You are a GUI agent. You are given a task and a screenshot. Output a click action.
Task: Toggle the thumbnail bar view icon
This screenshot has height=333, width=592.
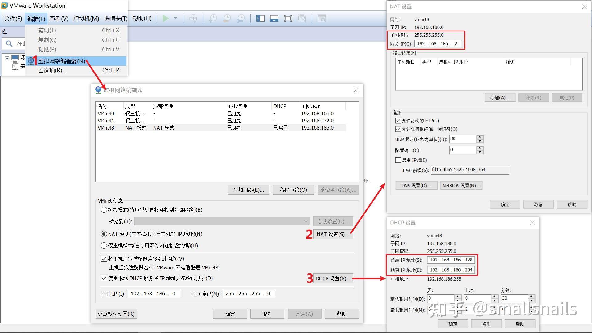(274, 18)
